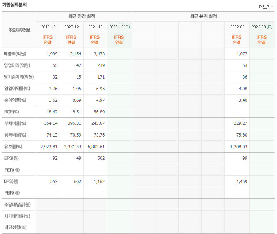Click the 부채비율 value 396.31
Viewport: 277px width, 234px height.
(74, 123)
